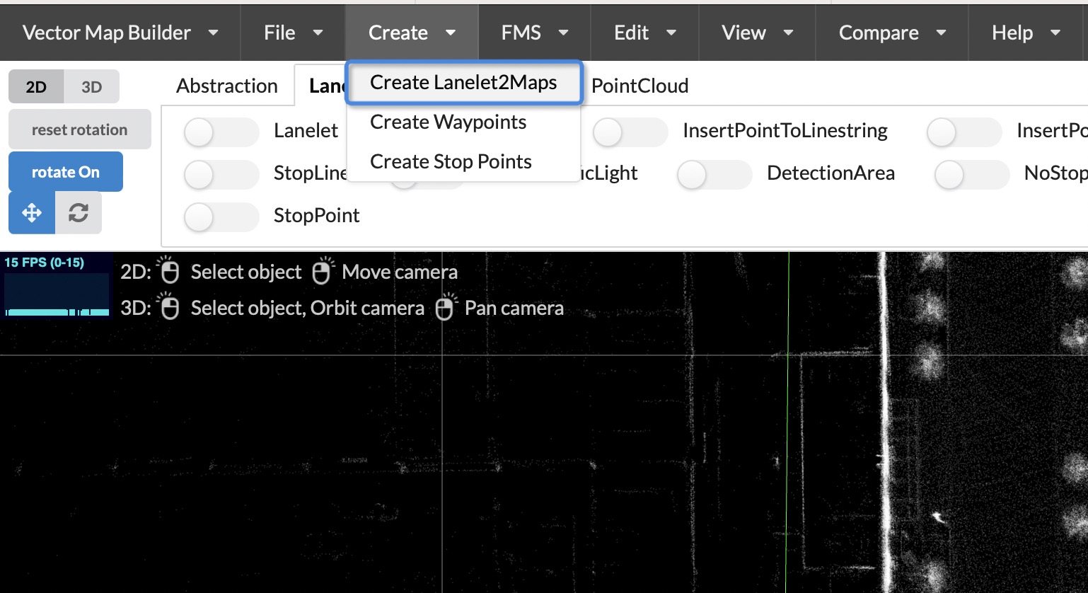1088x593 pixels.
Task: Enable the DetectionArea switch
Action: pos(714,175)
